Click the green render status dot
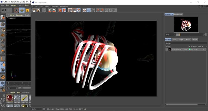The width and height of the screenshot is (208, 111). tap(190, 49)
